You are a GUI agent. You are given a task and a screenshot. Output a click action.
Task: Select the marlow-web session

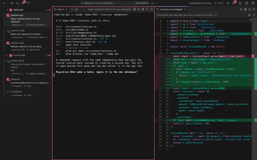28,34
